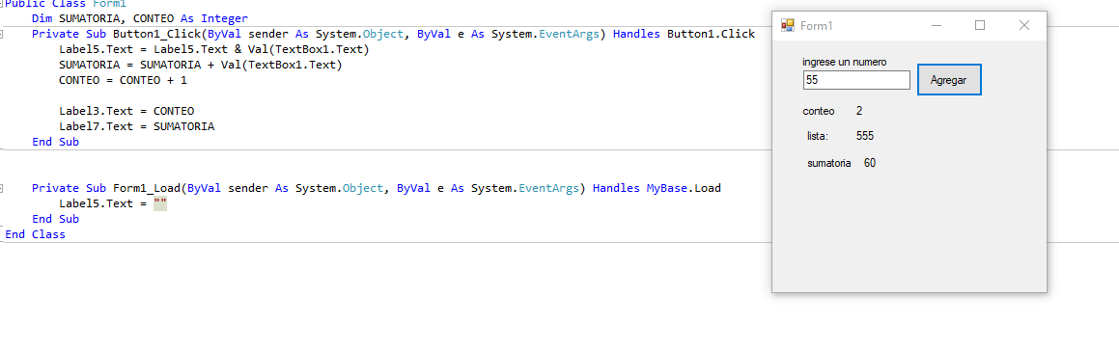Click the Form1 title bar text
The width and height of the screenshot is (1119, 350).
coord(817,26)
